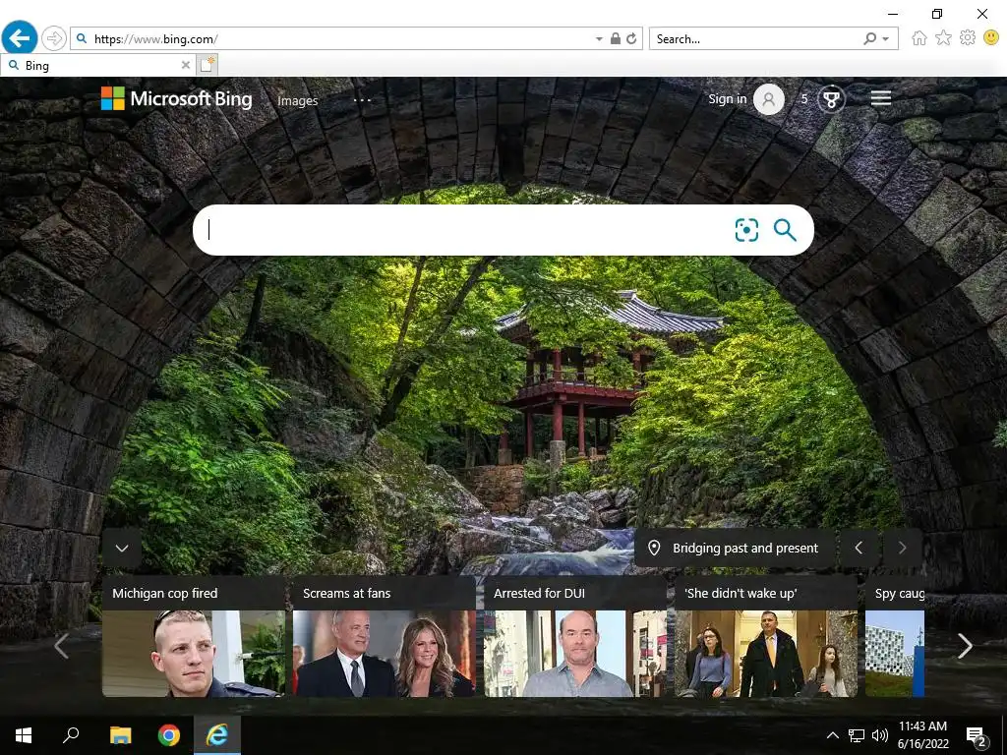Open the Rewards medal icon
Screen dimensions: 1007x755
(x=831, y=99)
